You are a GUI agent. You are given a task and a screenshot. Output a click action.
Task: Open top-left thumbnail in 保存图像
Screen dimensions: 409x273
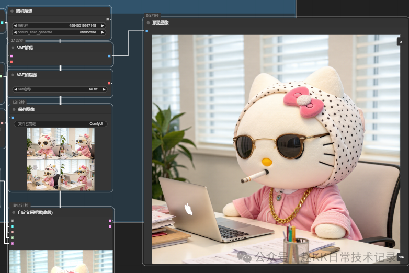click(x=43, y=143)
